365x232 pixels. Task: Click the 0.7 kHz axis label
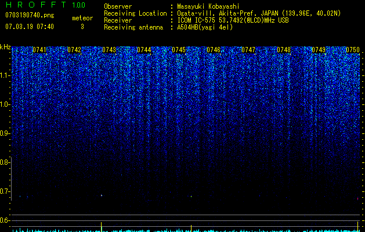(x=5, y=191)
